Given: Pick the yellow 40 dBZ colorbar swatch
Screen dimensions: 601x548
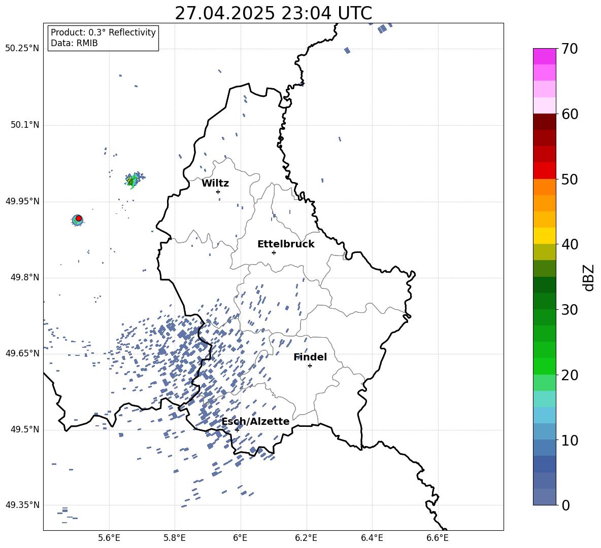Looking at the screenshot, I should point(544,236).
